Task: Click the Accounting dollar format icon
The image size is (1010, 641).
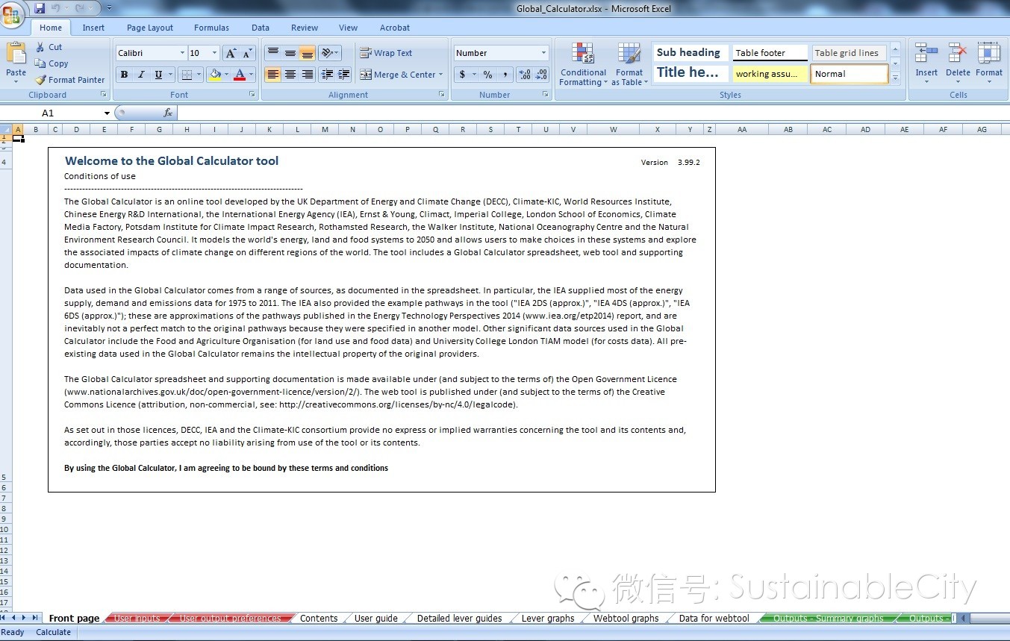Action: (462, 75)
